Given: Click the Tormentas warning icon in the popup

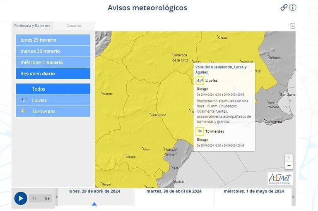Looking at the screenshot, I should (200, 131).
